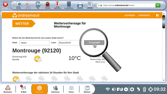Click the undo curved arrow icon
Image resolution: width=167 pixels, height=94 pixels.
click(x=138, y=89)
